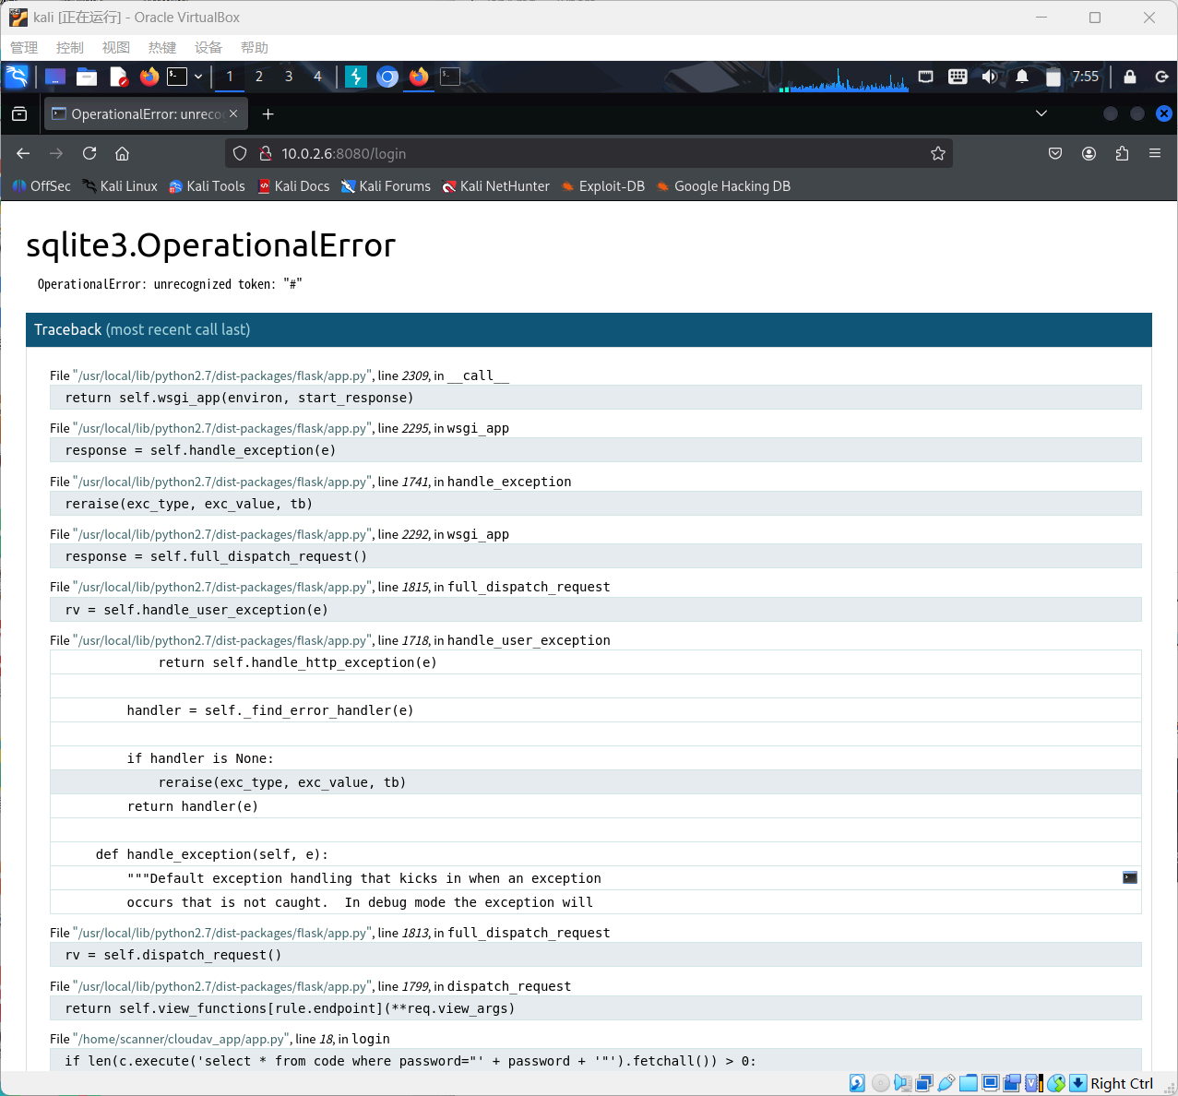The height and width of the screenshot is (1096, 1178).
Task: Open the Kali Tools bookmark
Action: (207, 186)
